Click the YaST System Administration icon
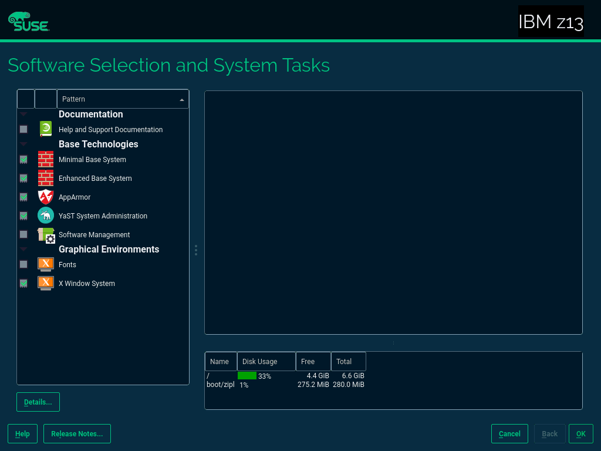Image resolution: width=601 pixels, height=451 pixels. (46, 216)
